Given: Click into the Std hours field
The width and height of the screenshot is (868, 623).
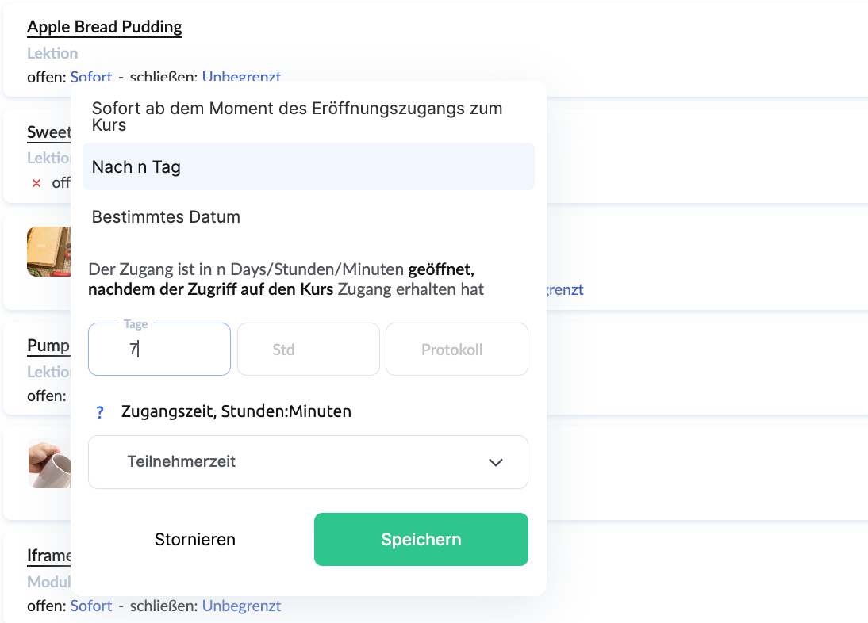Looking at the screenshot, I should 309,350.
